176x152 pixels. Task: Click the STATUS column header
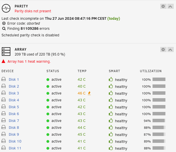tap(53, 71)
